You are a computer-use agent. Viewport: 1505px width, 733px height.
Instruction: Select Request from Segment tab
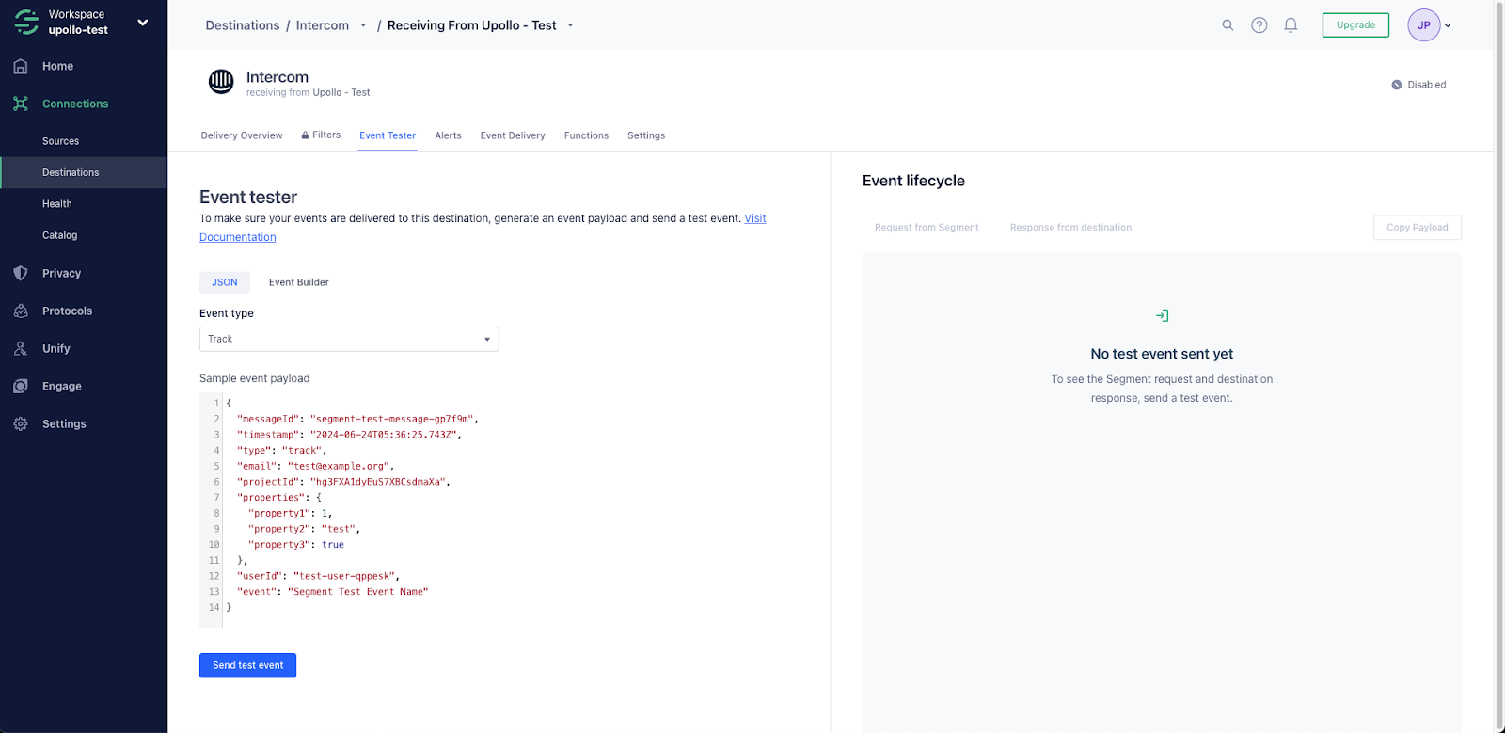[927, 228]
